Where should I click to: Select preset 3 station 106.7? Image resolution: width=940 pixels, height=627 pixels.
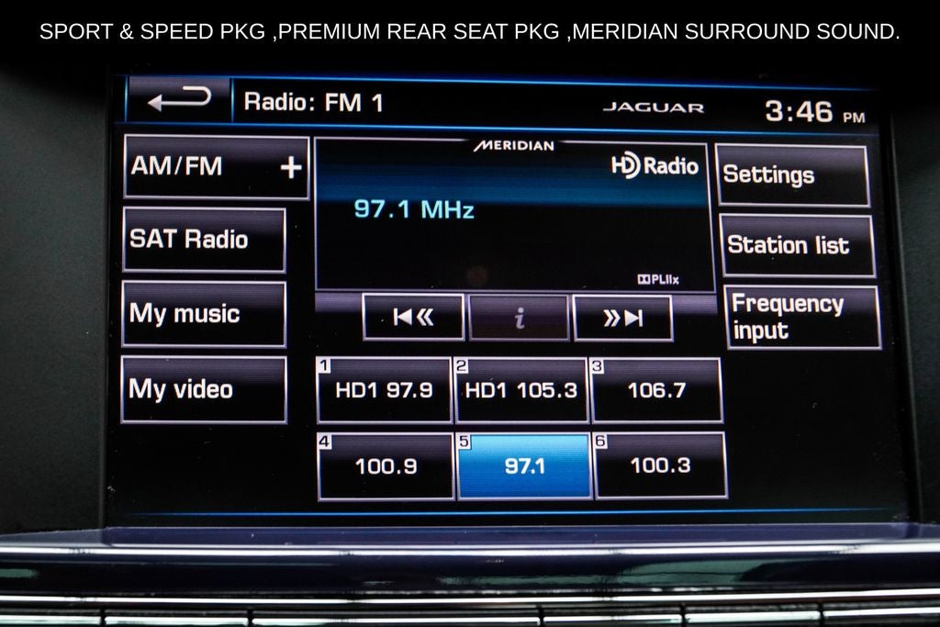(656, 390)
